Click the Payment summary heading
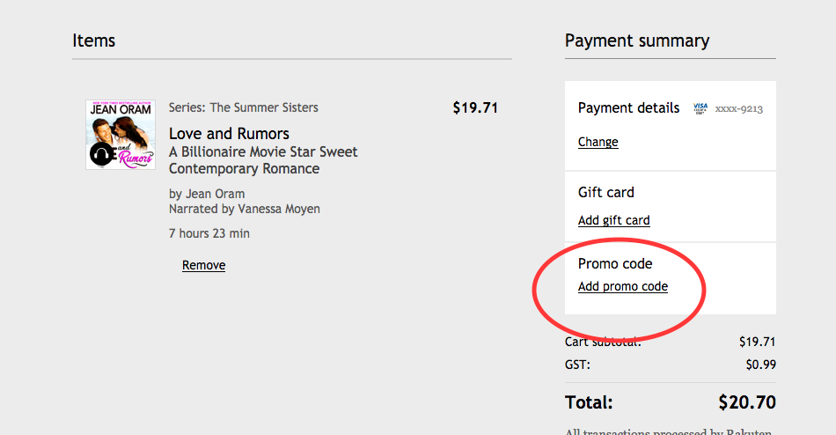 click(x=636, y=41)
